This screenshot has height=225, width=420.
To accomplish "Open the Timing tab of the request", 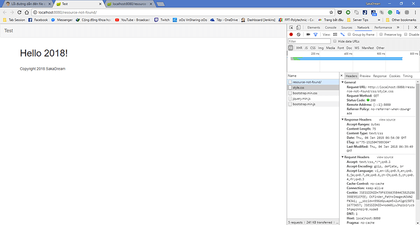I will coord(408,76).
